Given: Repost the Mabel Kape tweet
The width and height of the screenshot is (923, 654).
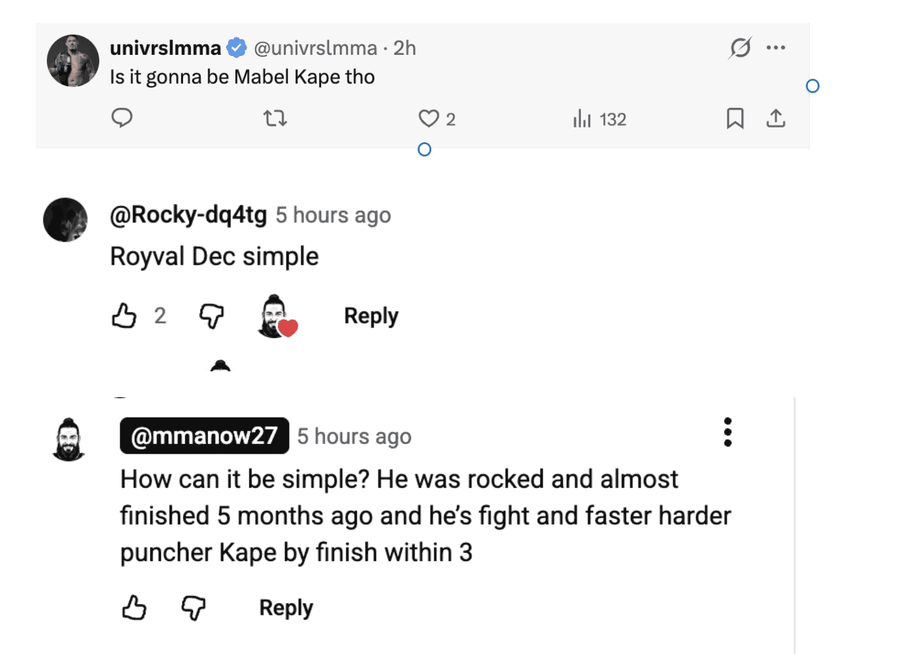Looking at the screenshot, I should coord(275,118).
